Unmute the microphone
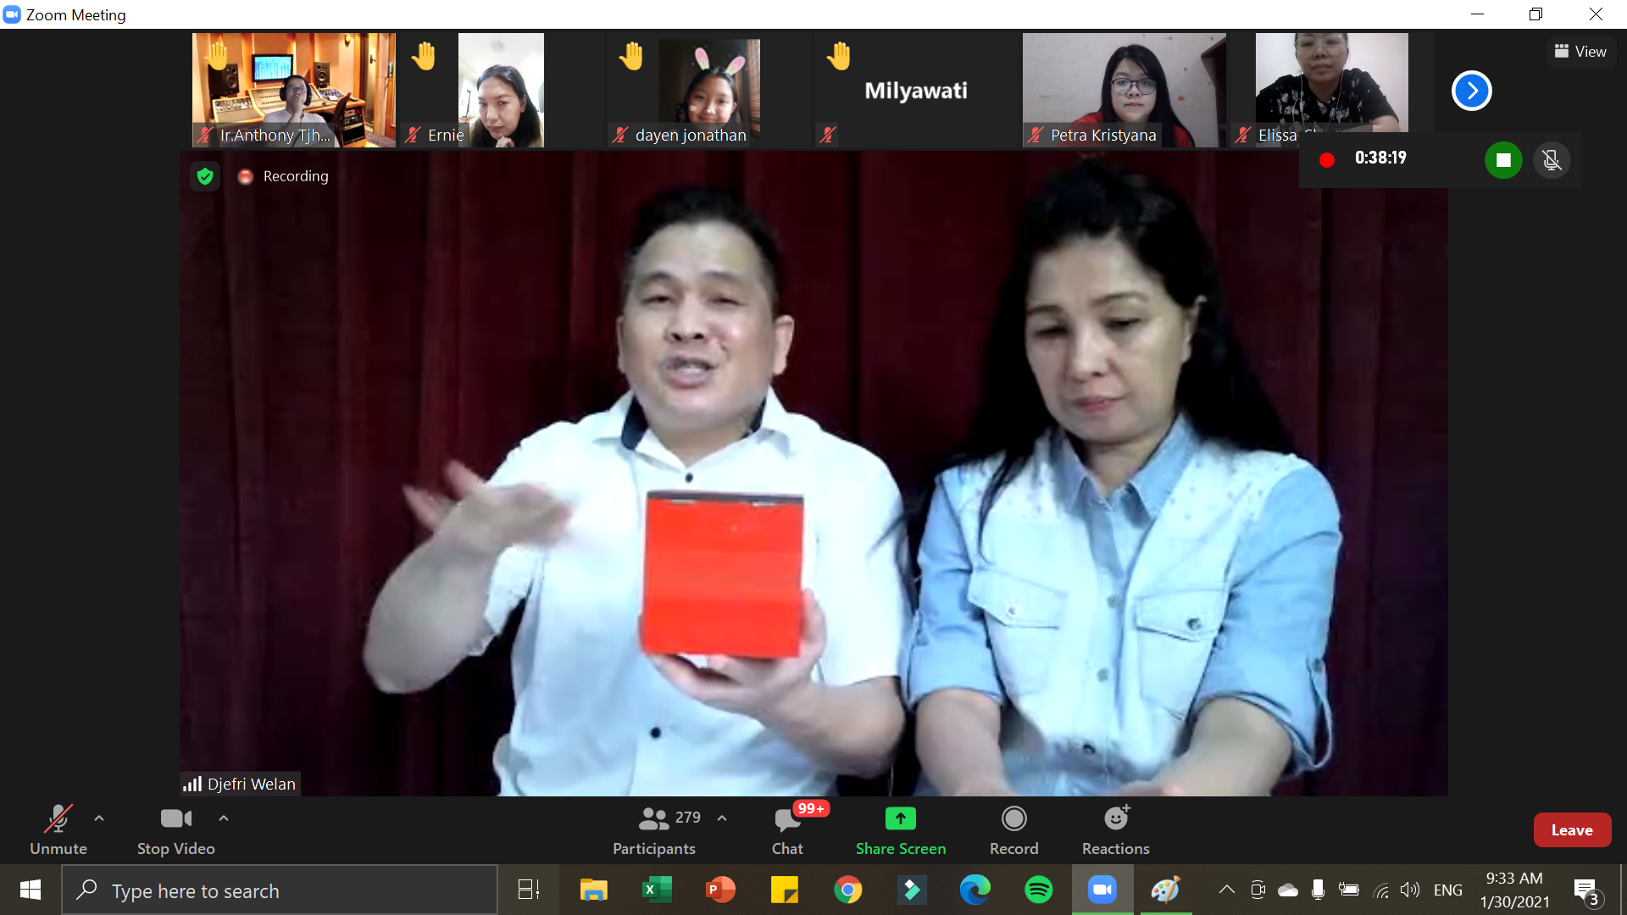Viewport: 1627px width, 915px height. point(58,830)
